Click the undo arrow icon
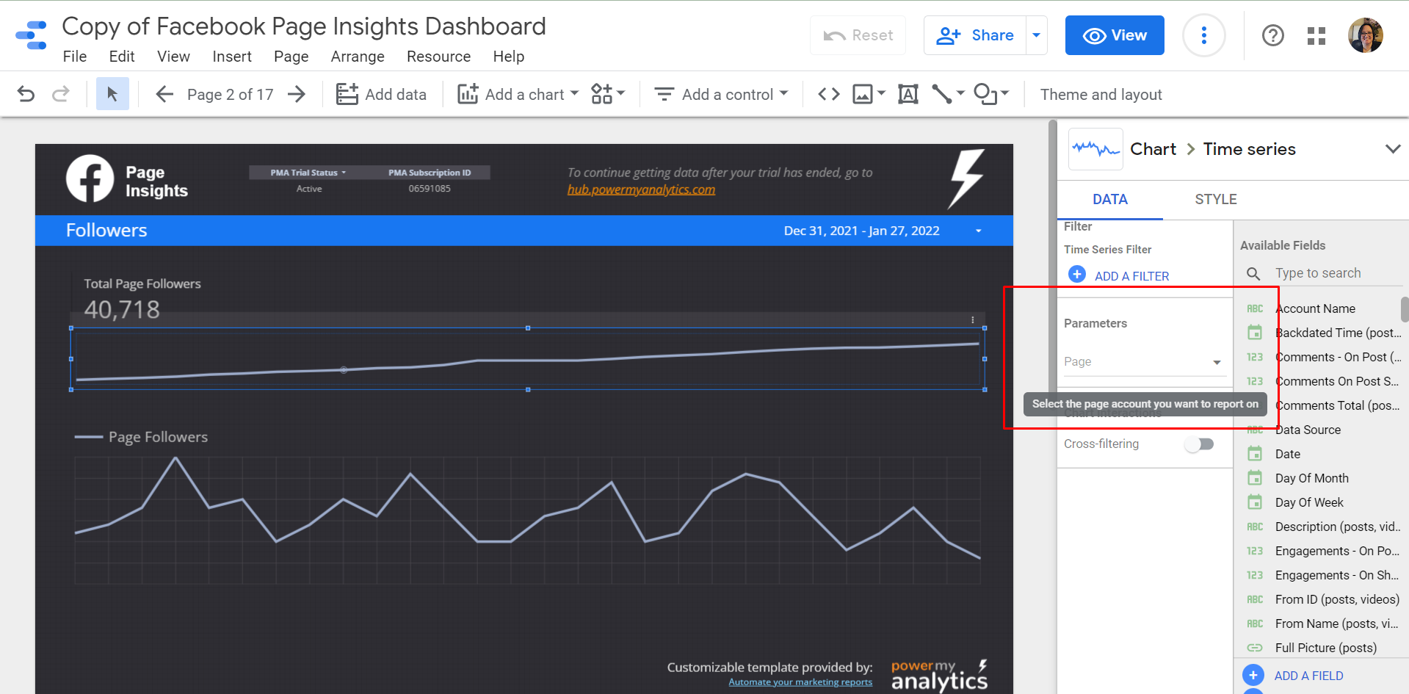Screen dimensions: 1409x694 pyautogui.click(x=26, y=94)
